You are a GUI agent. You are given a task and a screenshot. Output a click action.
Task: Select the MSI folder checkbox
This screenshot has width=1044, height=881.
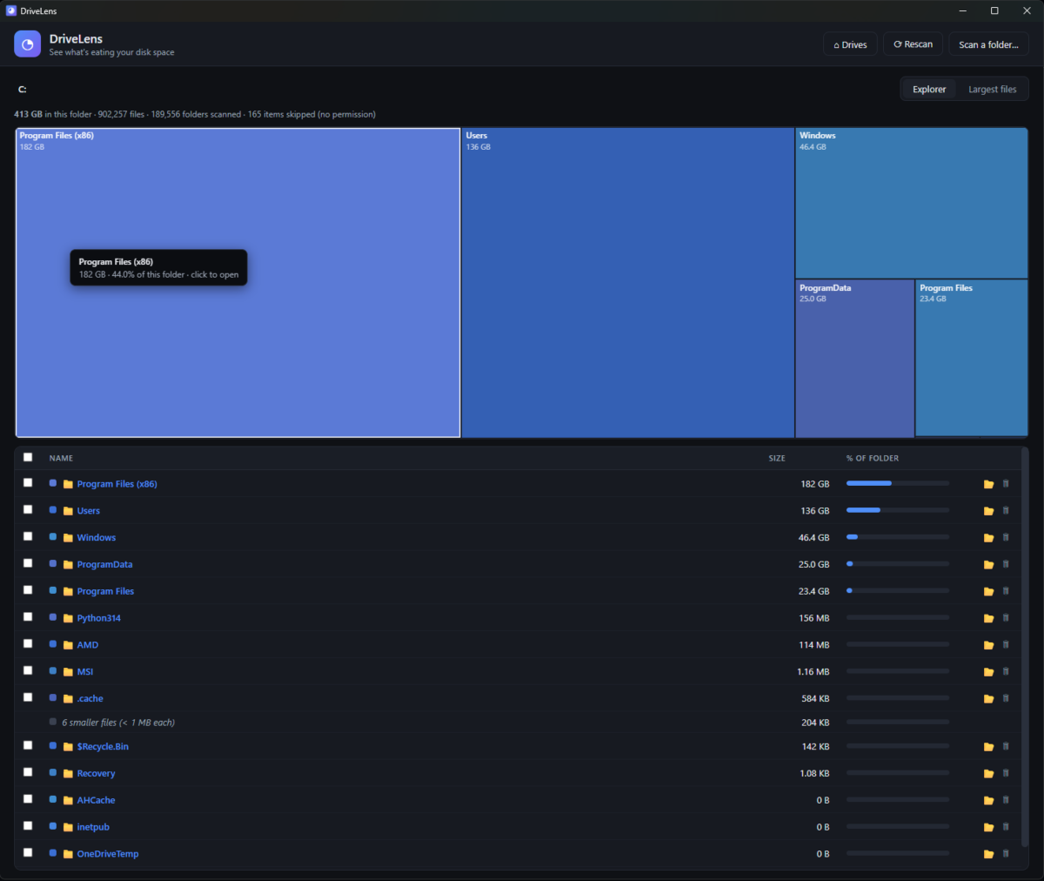[28, 670]
